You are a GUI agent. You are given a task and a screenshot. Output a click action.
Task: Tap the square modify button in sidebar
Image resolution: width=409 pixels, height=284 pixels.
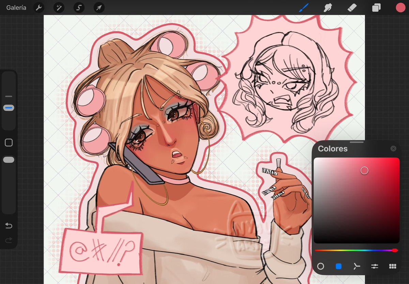pos(9,143)
